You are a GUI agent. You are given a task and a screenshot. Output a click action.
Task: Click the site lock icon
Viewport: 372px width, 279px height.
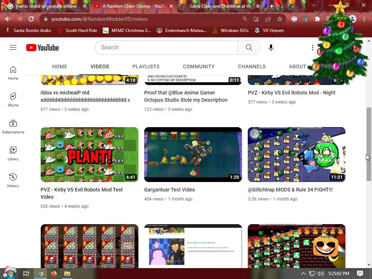point(46,19)
